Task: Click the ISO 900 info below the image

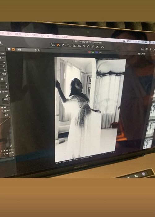Action: (58, 163)
